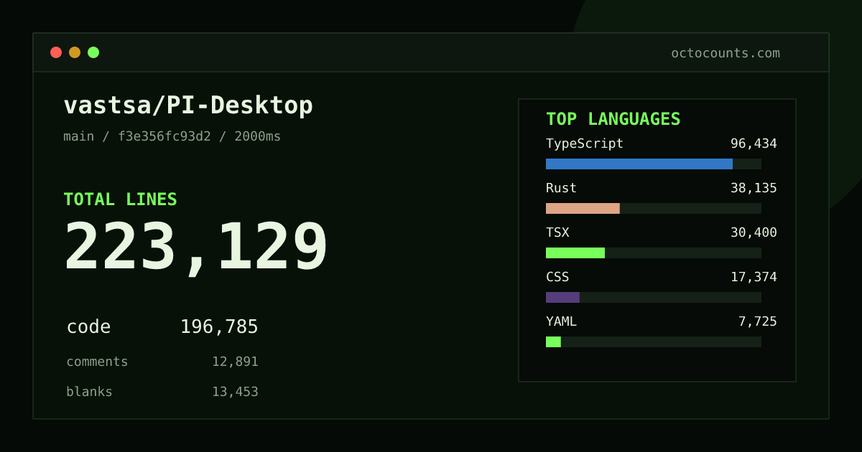862x452 pixels.
Task: Select the 12,891 comments value
Action: click(x=235, y=362)
